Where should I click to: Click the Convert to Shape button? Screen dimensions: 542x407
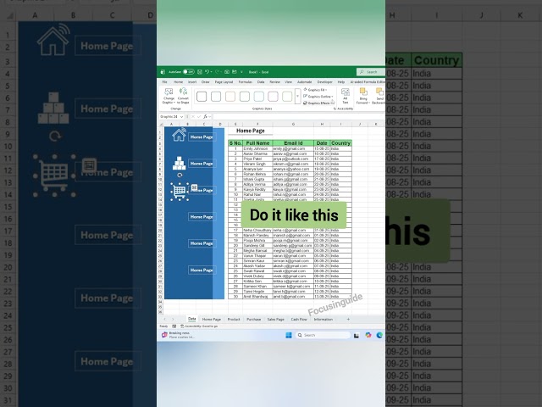point(183,96)
